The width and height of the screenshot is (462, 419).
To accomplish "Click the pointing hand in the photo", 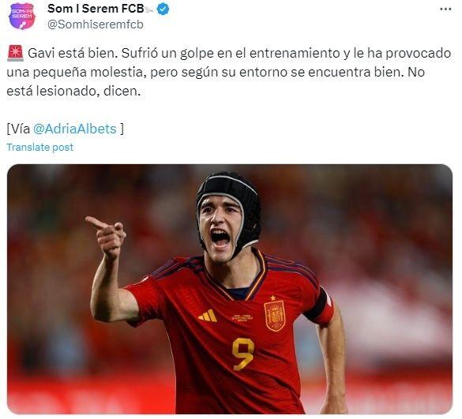I will (107, 234).
